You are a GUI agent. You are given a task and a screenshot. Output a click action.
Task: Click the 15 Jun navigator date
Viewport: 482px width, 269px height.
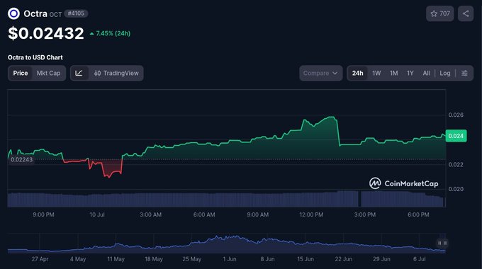(x=306, y=259)
